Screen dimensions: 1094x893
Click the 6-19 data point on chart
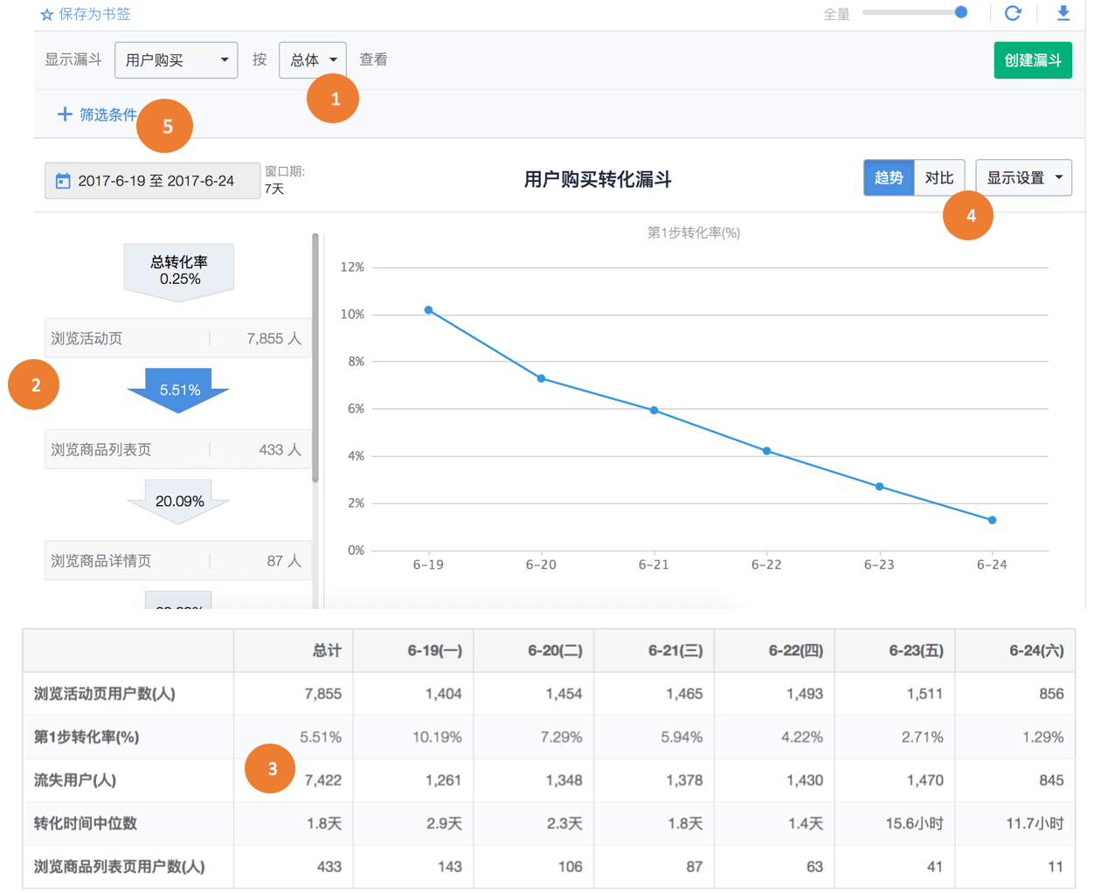pyautogui.click(x=428, y=310)
